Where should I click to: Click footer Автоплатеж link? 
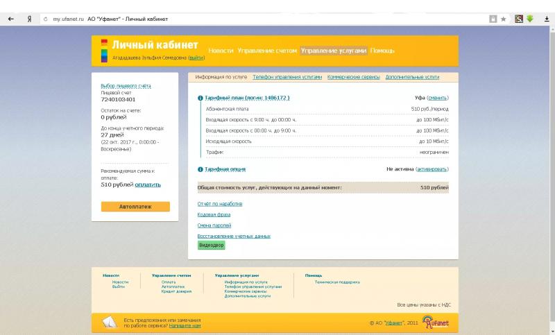tap(173, 287)
